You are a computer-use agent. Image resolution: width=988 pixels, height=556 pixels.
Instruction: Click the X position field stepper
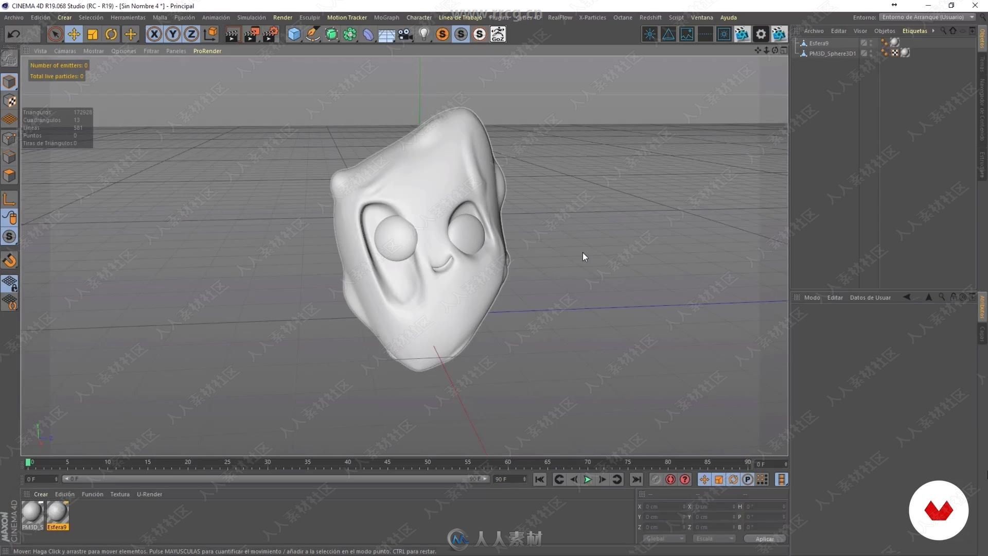(x=684, y=507)
